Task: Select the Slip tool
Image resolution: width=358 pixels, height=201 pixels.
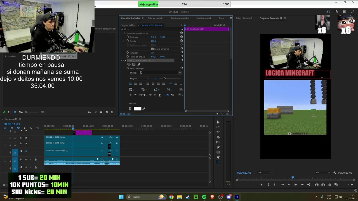Action: pos(218,142)
